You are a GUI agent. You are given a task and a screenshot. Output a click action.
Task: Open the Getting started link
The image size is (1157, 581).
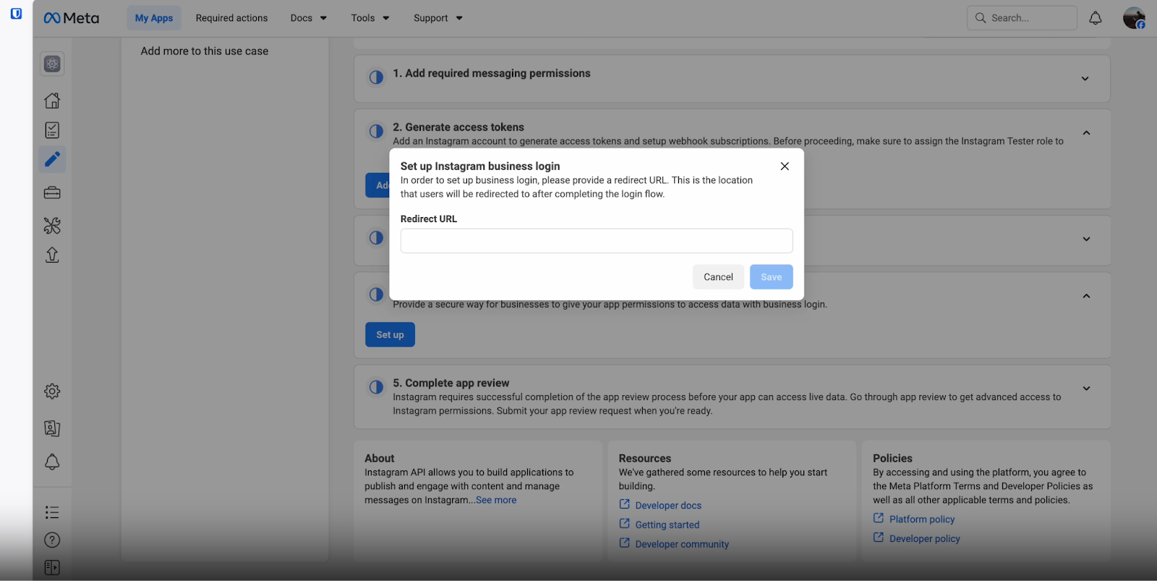pyautogui.click(x=667, y=525)
